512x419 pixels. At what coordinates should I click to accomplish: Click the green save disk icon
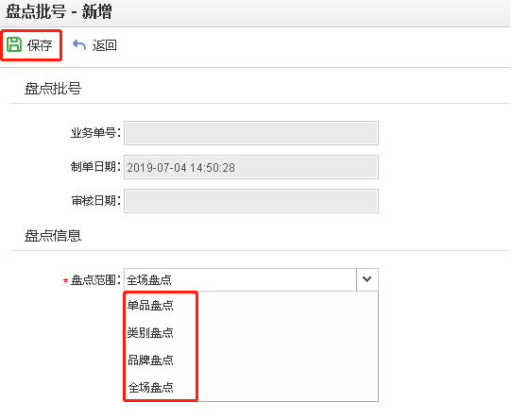tap(14, 44)
